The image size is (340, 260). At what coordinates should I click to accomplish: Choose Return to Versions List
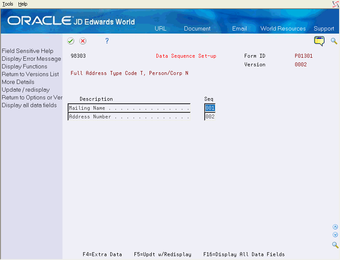click(x=30, y=74)
